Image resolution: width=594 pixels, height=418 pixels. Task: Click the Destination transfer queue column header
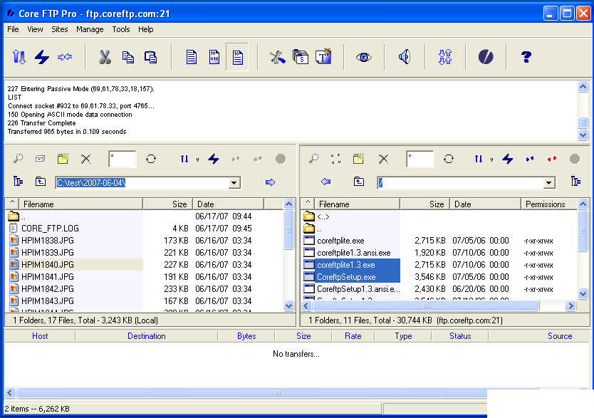coord(147,336)
